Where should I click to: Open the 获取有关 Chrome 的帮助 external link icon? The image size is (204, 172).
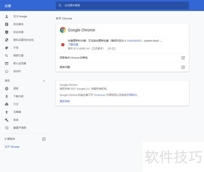coord(183,58)
